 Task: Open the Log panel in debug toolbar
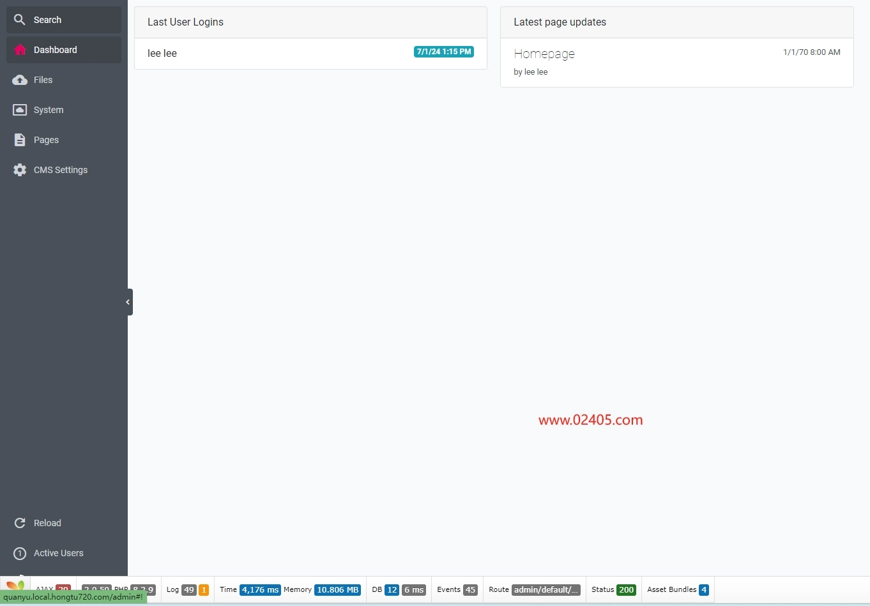[x=187, y=590]
